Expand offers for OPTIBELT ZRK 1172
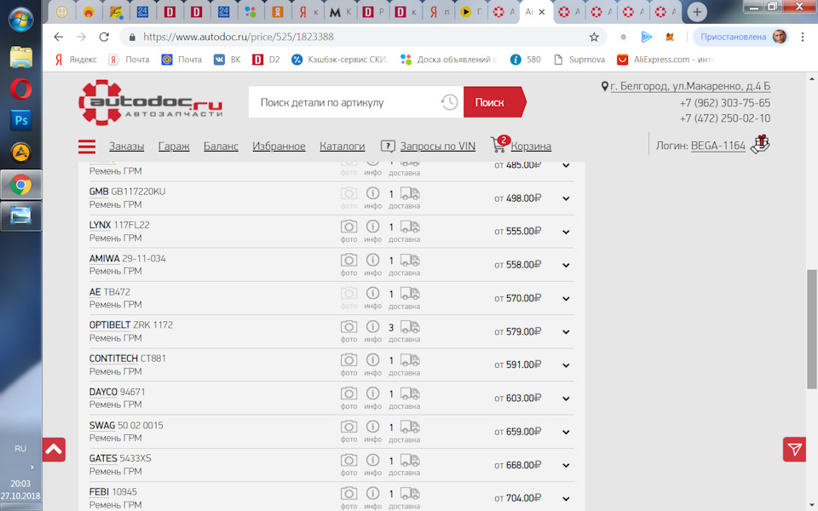 (566, 332)
